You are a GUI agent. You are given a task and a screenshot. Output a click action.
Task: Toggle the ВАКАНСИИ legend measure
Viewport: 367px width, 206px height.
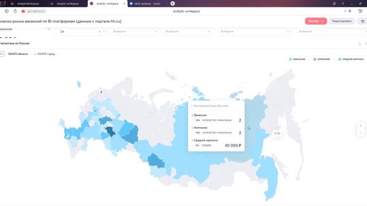[297, 59]
